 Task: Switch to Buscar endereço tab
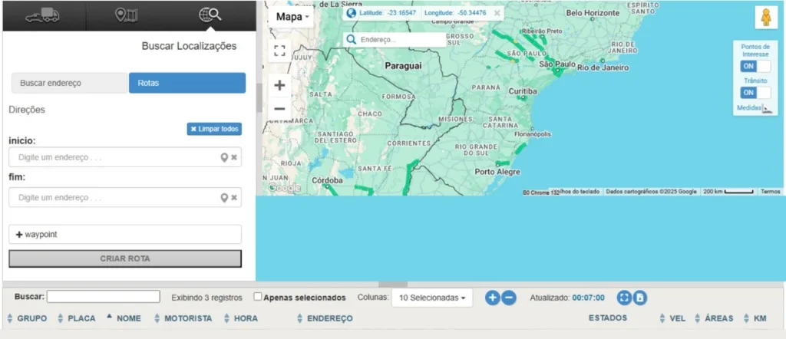click(69, 83)
